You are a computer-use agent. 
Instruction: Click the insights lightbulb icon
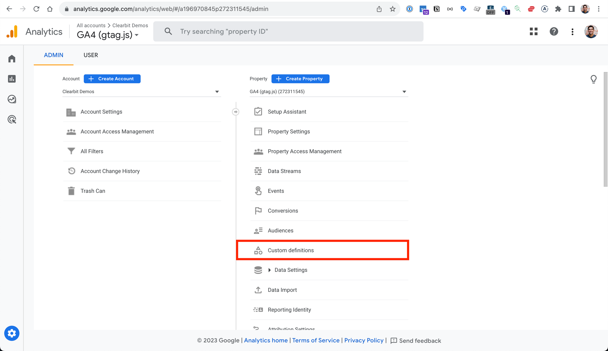(x=593, y=79)
